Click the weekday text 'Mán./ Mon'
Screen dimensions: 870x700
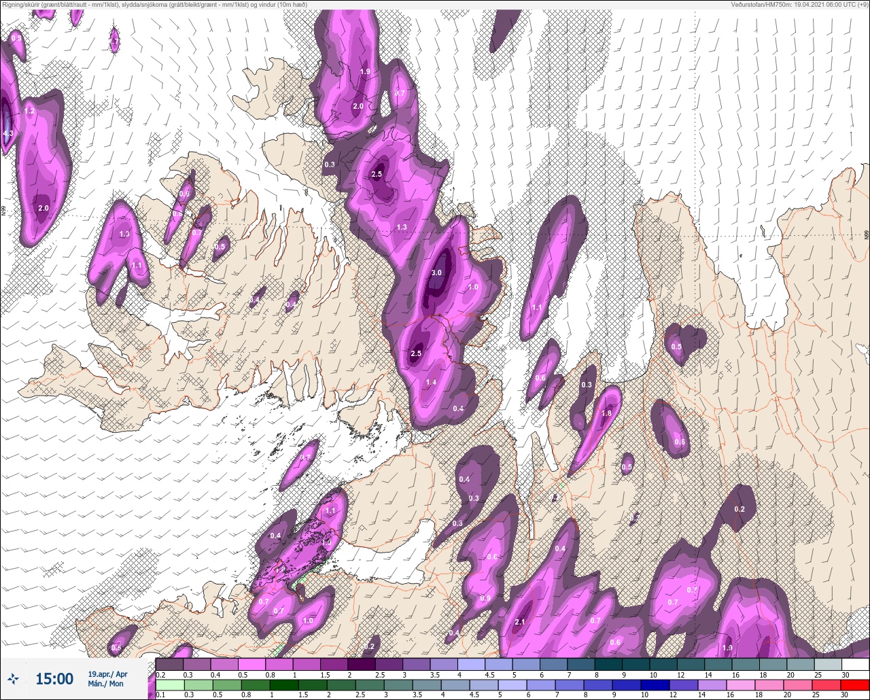click(106, 684)
